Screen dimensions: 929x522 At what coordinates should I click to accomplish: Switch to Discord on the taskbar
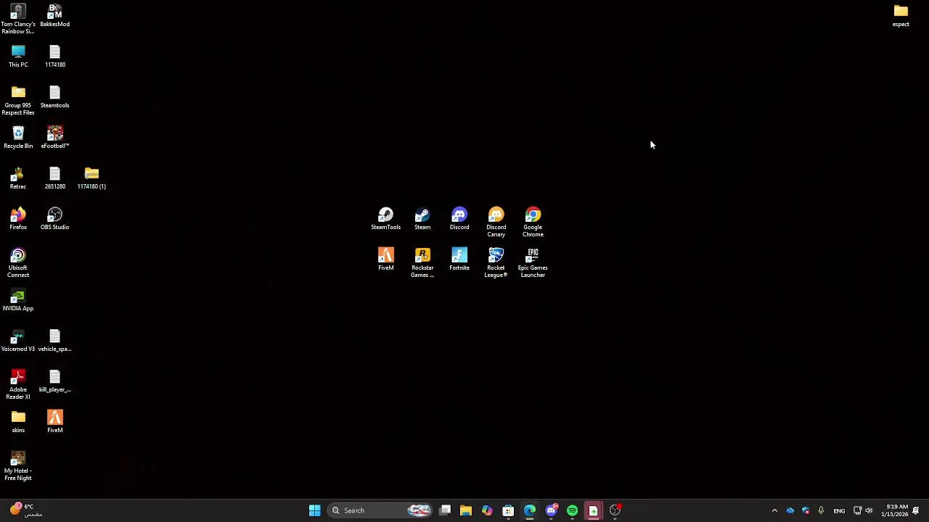point(551,510)
